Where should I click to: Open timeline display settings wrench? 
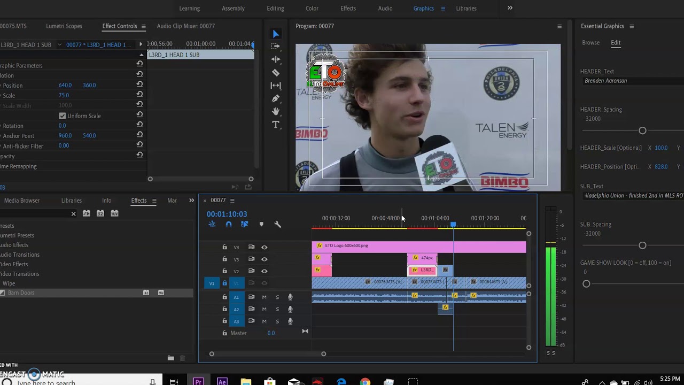pyautogui.click(x=277, y=225)
